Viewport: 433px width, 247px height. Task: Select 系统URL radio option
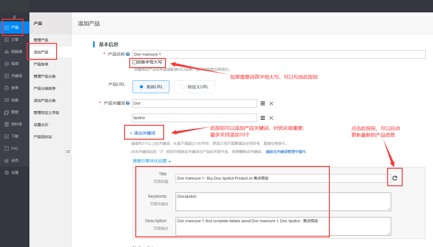click(x=151, y=87)
